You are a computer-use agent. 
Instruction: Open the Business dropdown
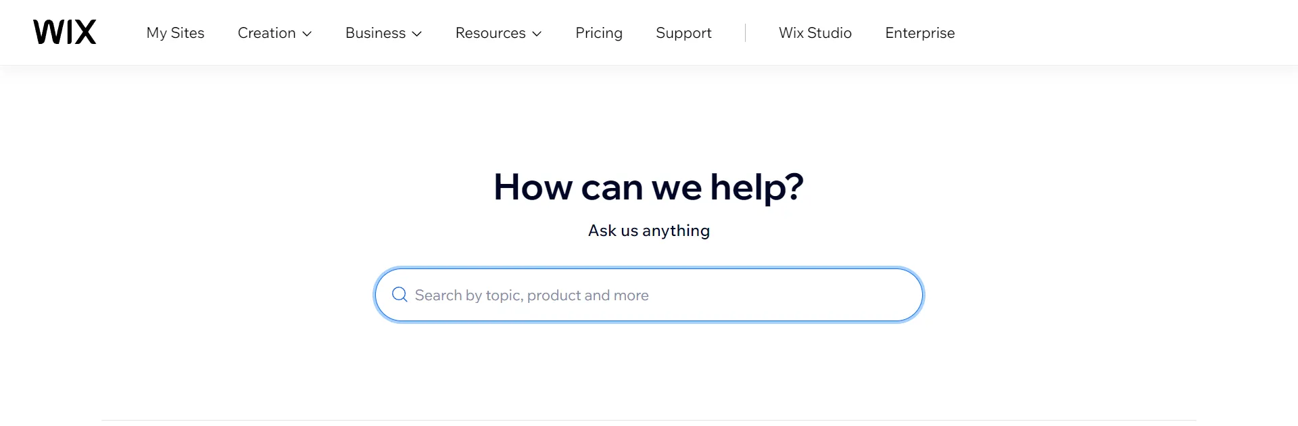tap(383, 32)
